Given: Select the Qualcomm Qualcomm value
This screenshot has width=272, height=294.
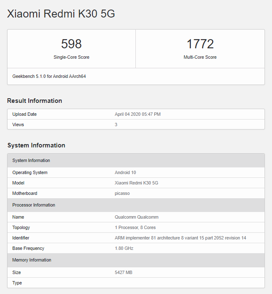Looking at the screenshot, I should point(137,217).
